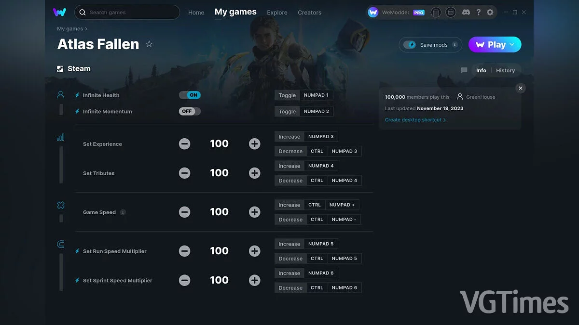
Task: Click Create desktop shortcut link
Action: coord(415,120)
